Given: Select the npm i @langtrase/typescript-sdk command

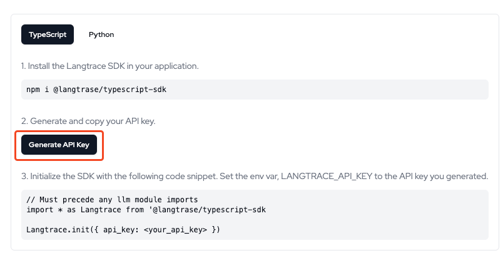Looking at the screenshot, I should click(96, 89).
